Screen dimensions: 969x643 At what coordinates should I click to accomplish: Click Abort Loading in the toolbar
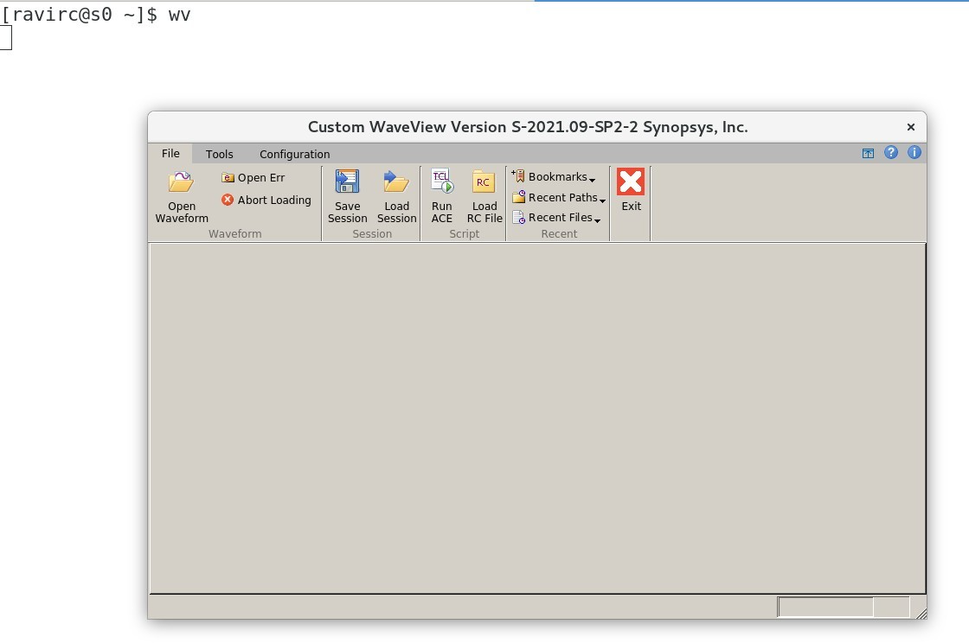[x=266, y=200]
